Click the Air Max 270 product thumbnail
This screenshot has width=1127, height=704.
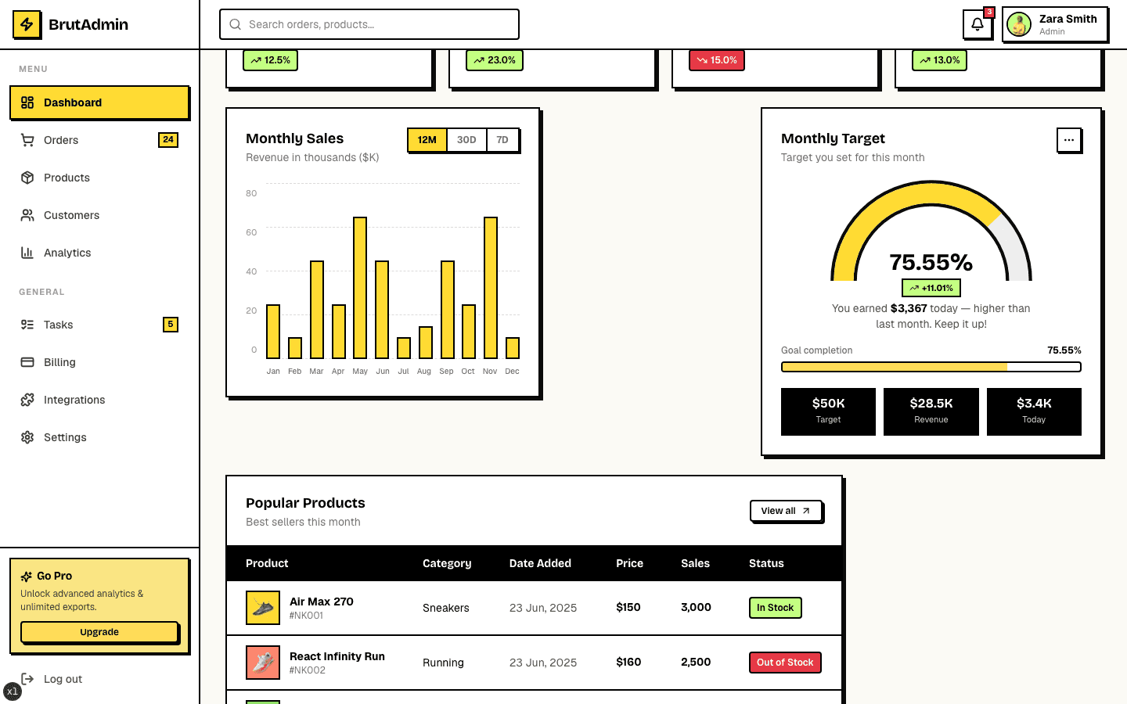pyautogui.click(x=263, y=608)
